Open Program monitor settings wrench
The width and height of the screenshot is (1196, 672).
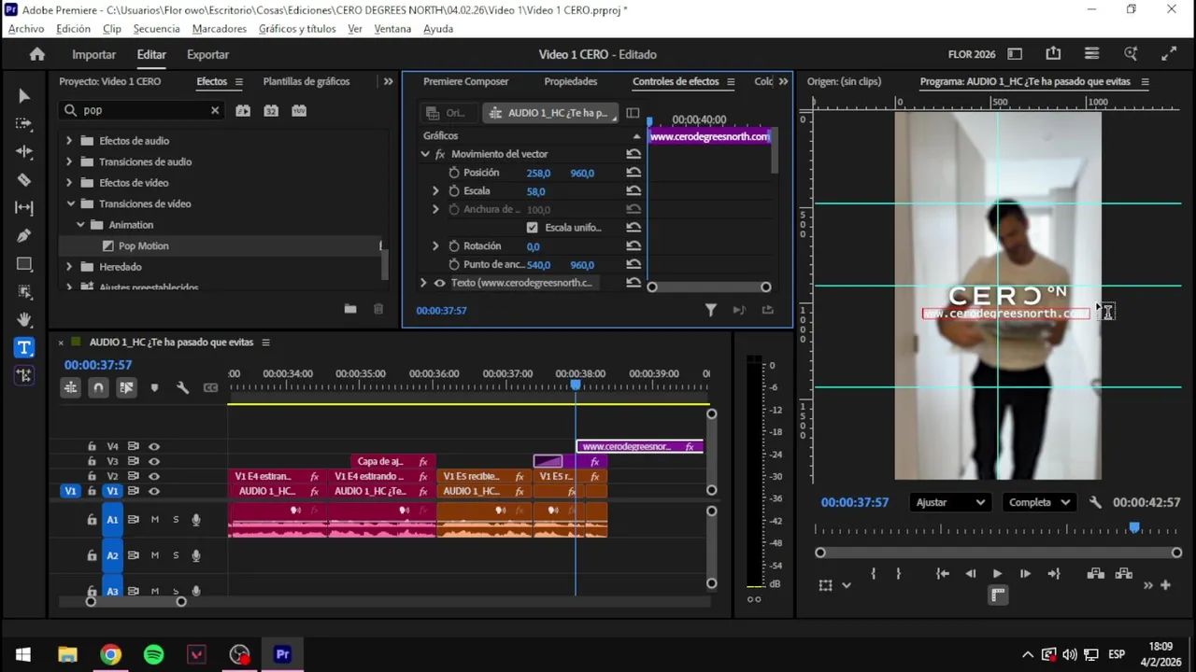[x=1095, y=502]
